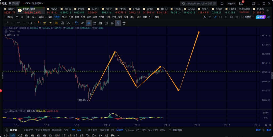Select the trend line drawing tool
The height and width of the screenshot is (137, 273).
pyautogui.click(x=7, y=23)
